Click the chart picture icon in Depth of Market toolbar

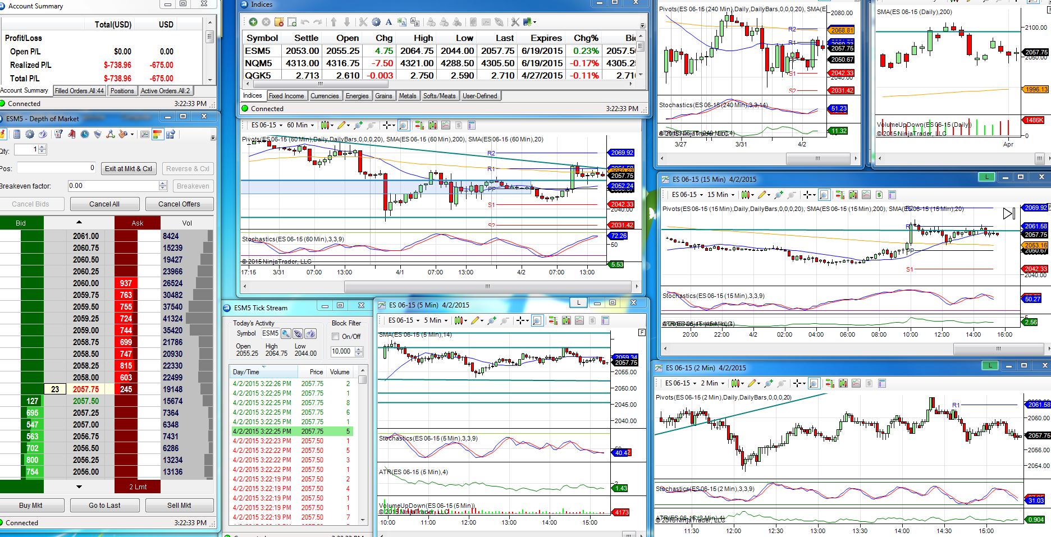(145, 134)
